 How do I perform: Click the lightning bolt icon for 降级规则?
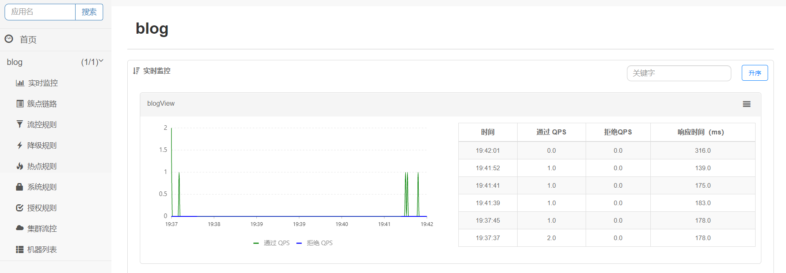[20, 145]
